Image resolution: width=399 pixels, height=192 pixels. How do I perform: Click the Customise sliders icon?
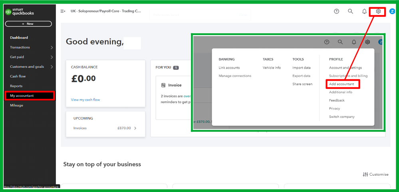tap(365, 174)
